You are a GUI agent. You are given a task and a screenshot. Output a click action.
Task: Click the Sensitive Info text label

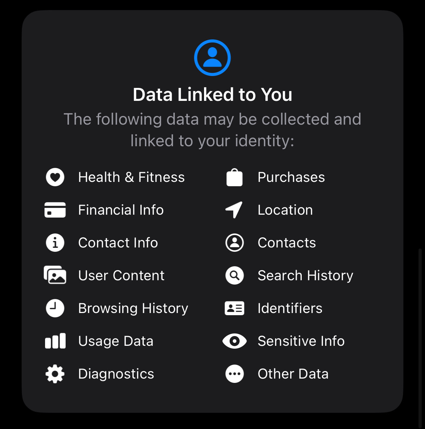[x=301, y=341]
